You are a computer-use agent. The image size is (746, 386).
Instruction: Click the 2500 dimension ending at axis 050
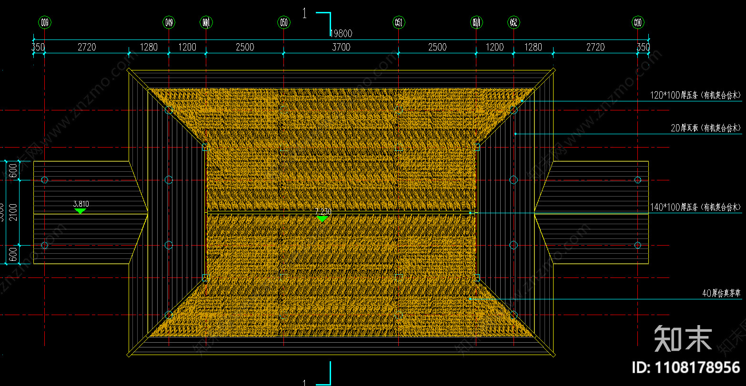(245, 47)
